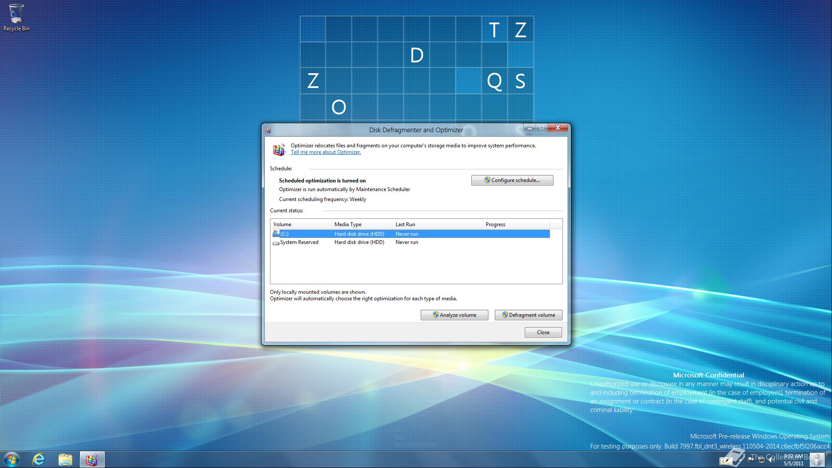Sort the list by the Volume column

coord(301,224)
